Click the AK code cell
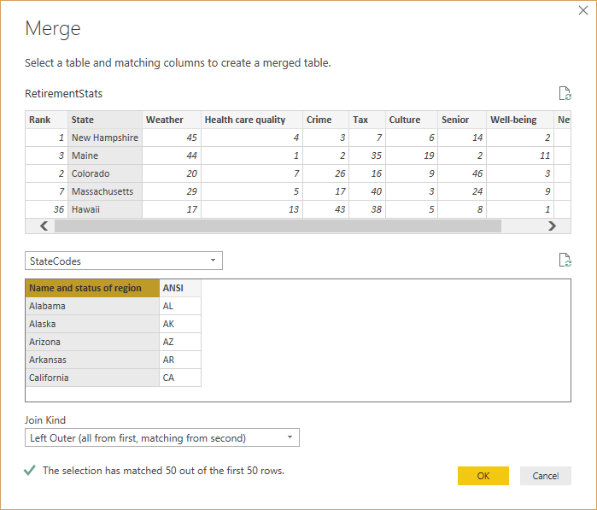 180,324
